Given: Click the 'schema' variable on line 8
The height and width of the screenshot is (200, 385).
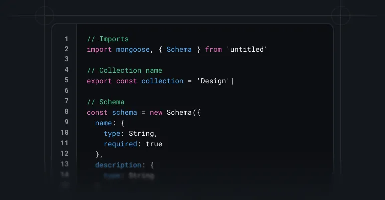Looking at the screenshot, I should tap(124, 113).
